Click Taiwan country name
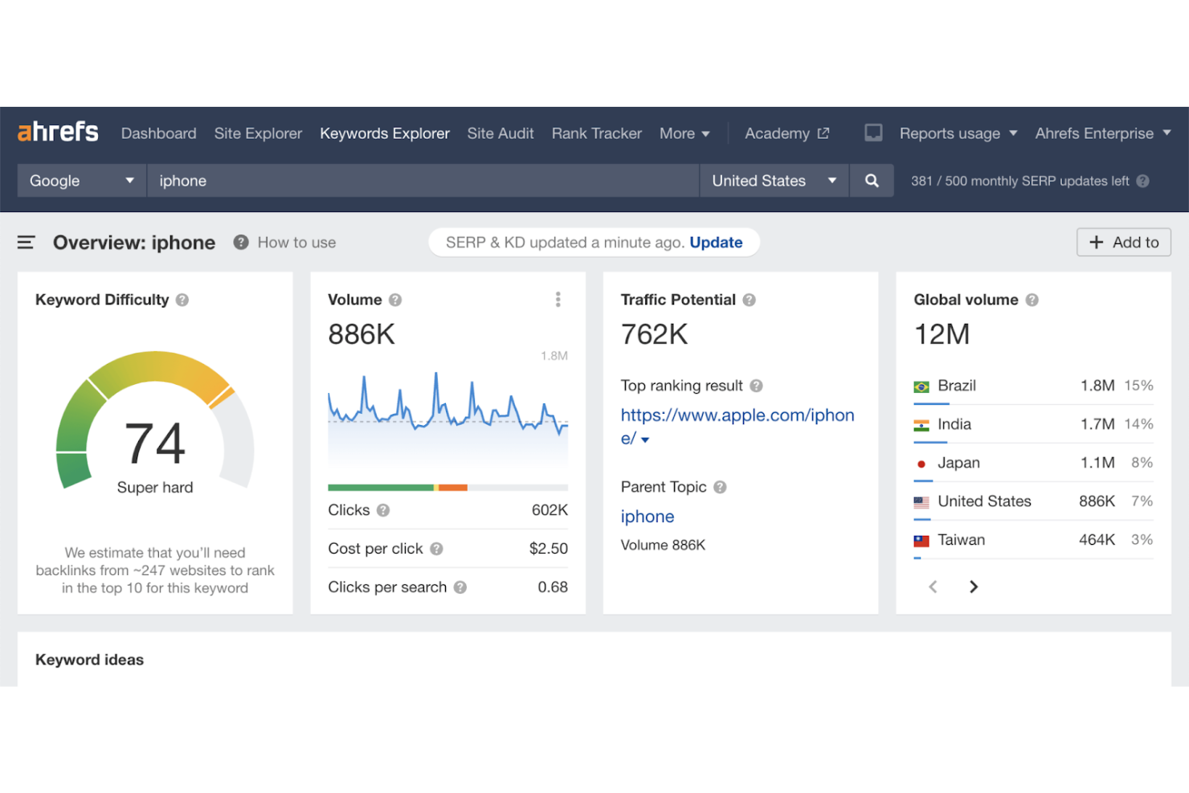This screenshot has width=1189, height=793. point(961,540)
